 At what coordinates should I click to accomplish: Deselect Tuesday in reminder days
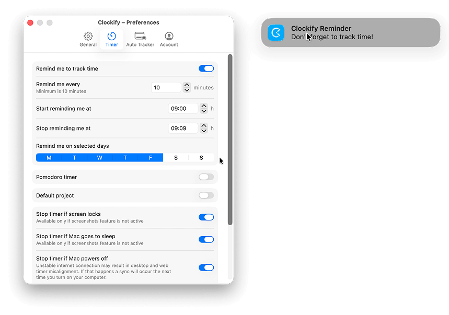(74, 158)
